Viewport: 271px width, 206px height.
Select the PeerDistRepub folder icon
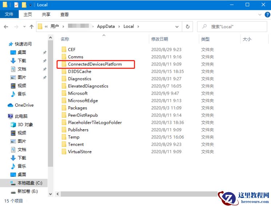[x=64, y=115]
